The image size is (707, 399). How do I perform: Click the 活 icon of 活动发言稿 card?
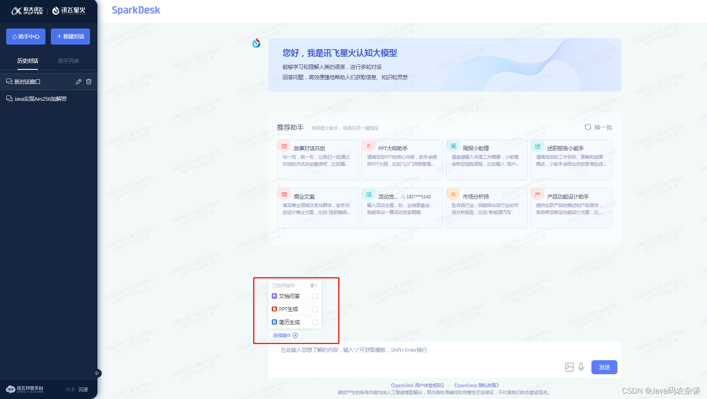369,195
